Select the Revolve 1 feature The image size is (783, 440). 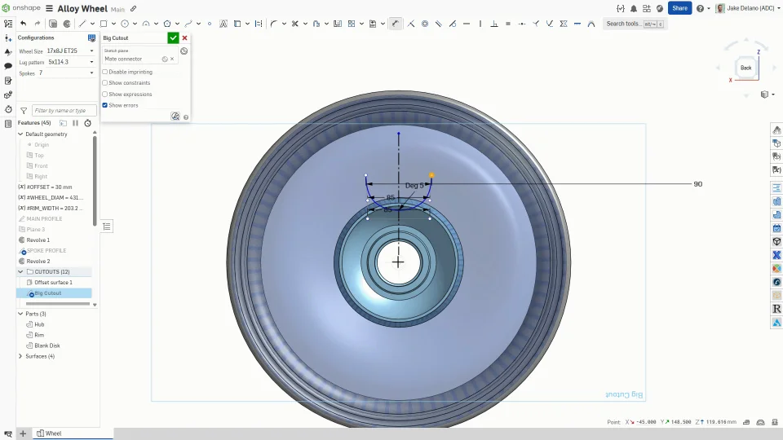click(x=38, y=240)
